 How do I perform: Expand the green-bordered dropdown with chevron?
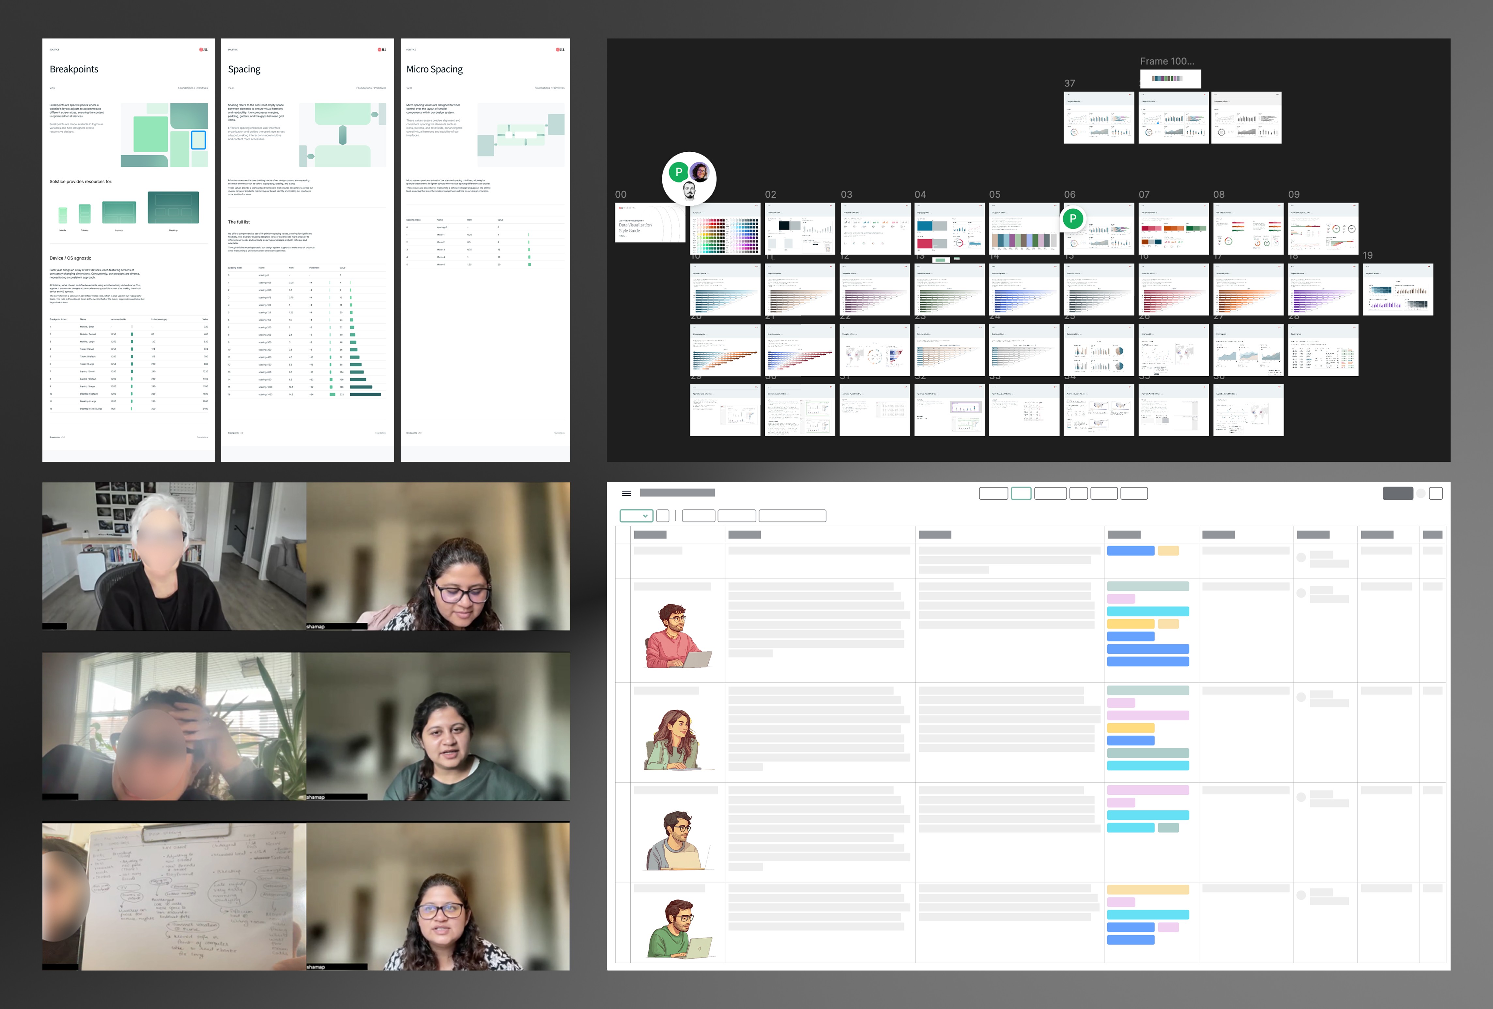(x=636, y=516)
